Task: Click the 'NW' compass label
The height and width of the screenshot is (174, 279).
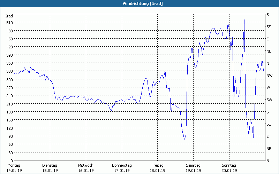Action: click(x=269, y=76)
